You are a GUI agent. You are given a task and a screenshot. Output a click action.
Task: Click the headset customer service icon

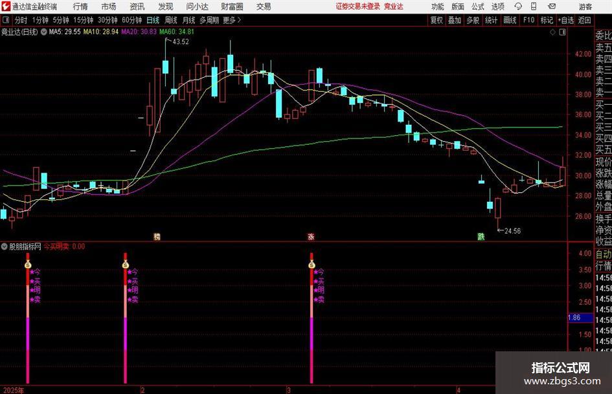click(x=518, y=6)
